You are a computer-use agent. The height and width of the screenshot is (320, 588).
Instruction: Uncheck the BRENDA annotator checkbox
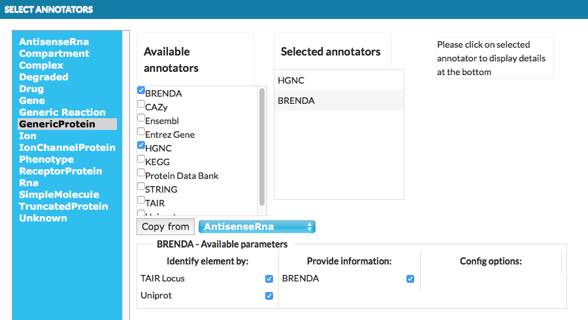[x=141, y=91]
